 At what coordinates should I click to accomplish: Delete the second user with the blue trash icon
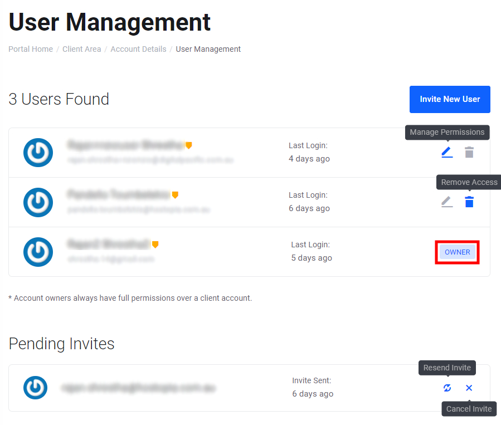469,202
